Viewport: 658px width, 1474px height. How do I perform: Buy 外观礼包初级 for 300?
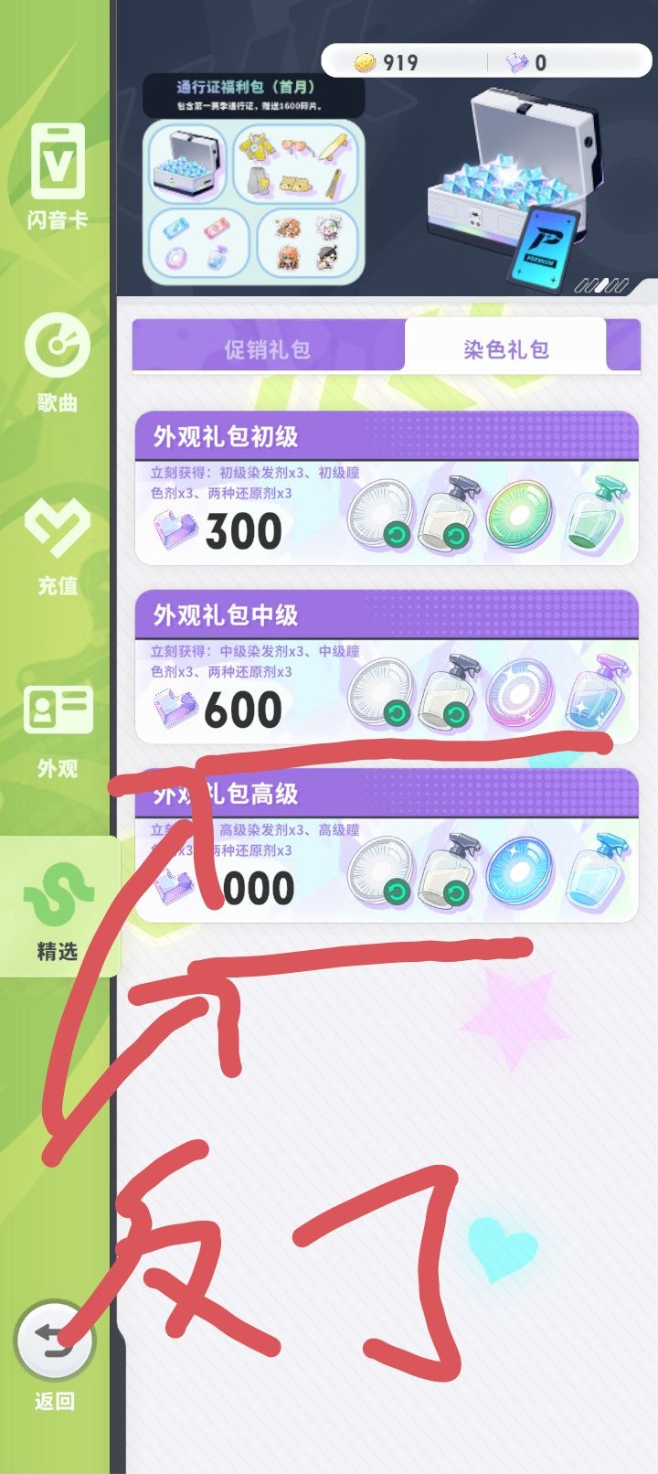pyautogui.click(x=387, y=488)
